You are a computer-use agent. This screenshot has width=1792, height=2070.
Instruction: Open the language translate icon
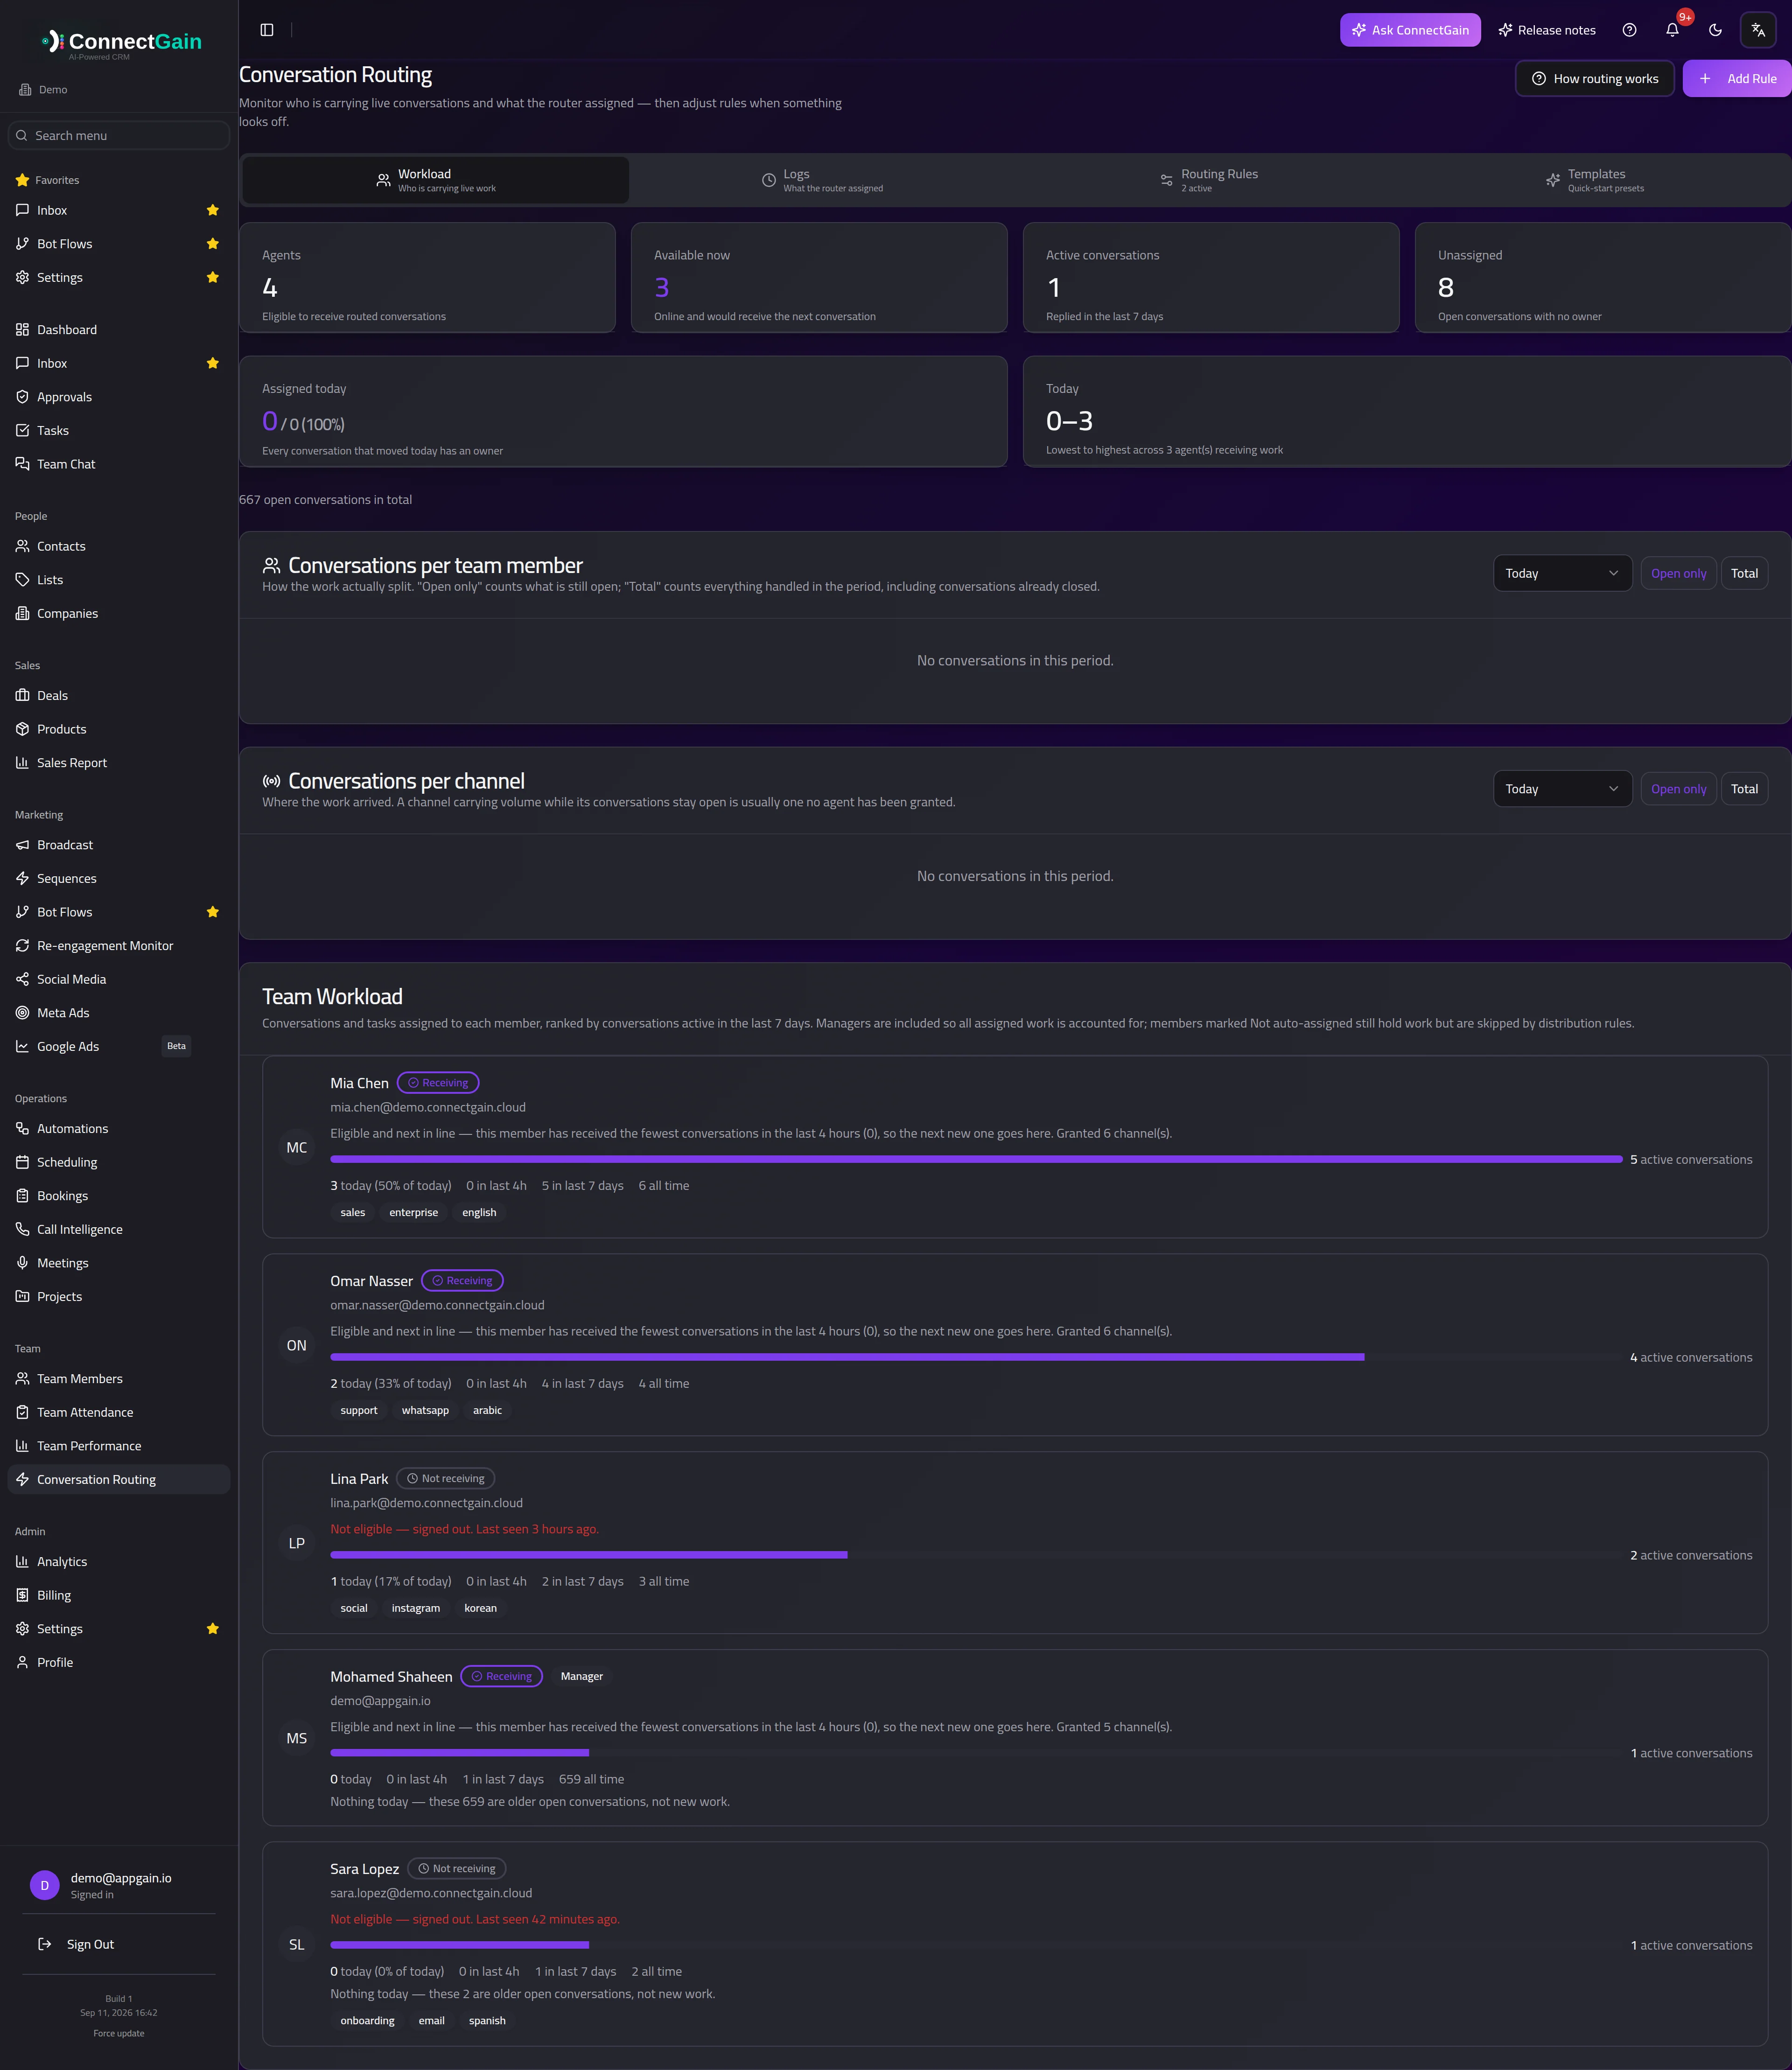[1758, 30]
